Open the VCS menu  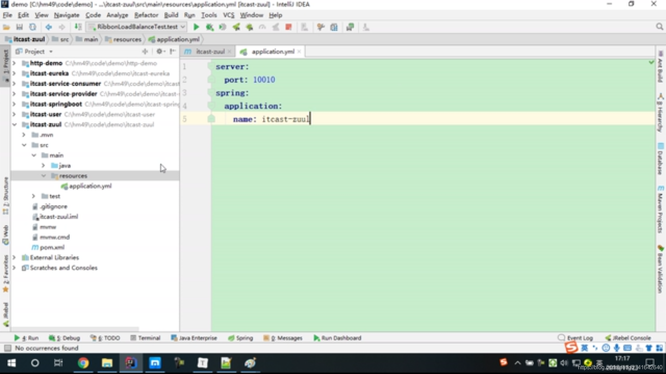229,15
